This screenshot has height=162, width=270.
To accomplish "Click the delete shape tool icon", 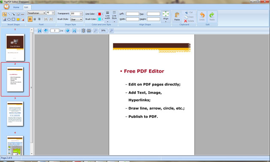I will click(22, 19).
